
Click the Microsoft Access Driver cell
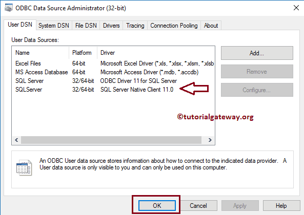coord(150,72)
